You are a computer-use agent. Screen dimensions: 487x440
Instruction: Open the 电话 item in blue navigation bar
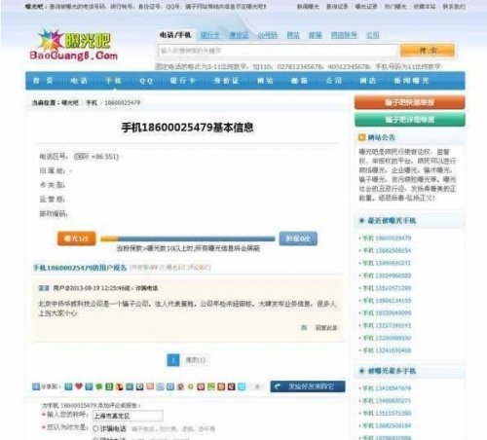click(x=79, y=81)
